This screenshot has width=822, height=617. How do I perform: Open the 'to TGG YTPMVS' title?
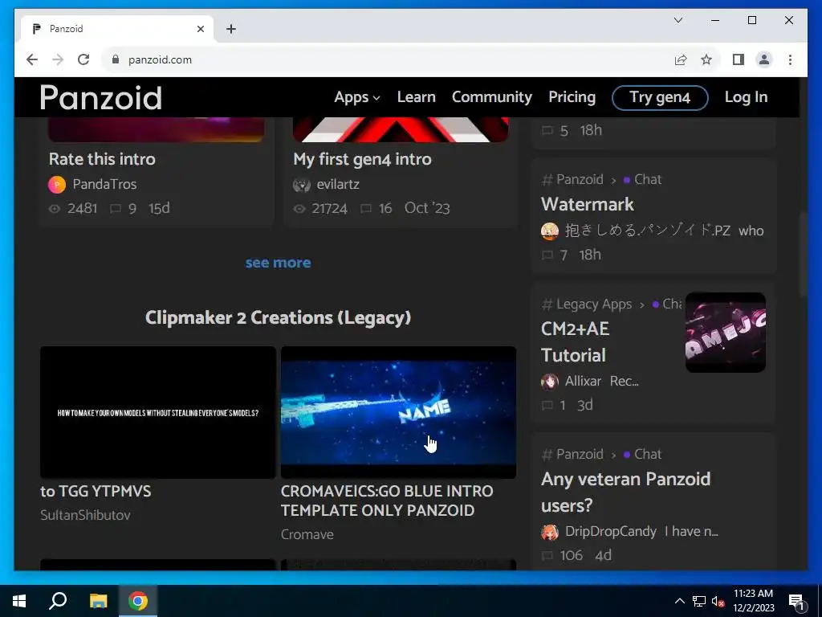[96, 491]
